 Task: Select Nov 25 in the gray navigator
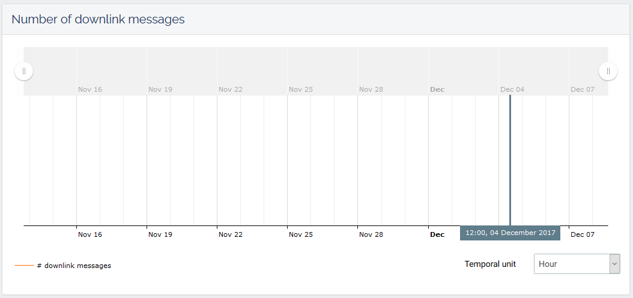click(x=301, y=89)
